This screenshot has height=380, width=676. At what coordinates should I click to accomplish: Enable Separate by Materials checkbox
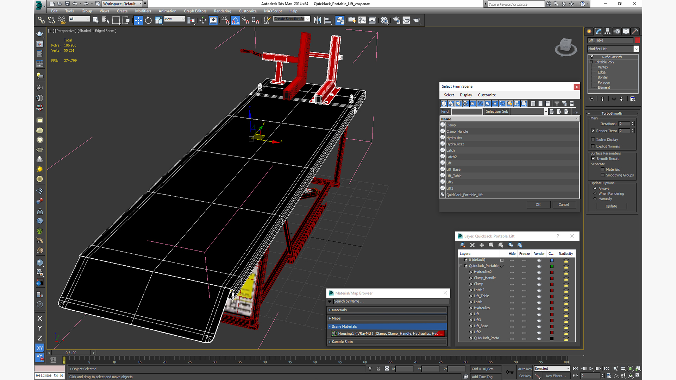pos(603,170)
